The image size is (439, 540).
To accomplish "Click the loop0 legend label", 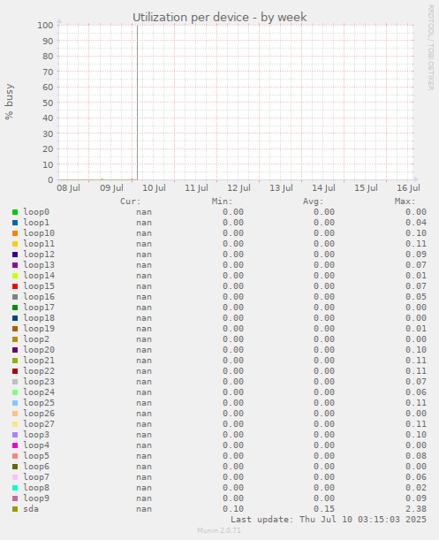I will pos(36,212).
